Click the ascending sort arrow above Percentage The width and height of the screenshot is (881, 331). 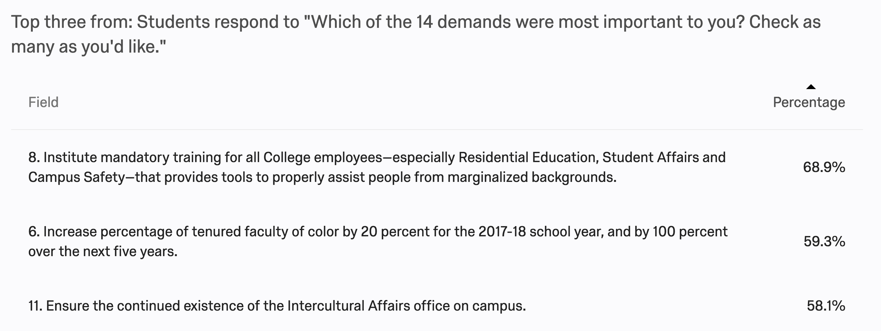[x=810, y=87]
